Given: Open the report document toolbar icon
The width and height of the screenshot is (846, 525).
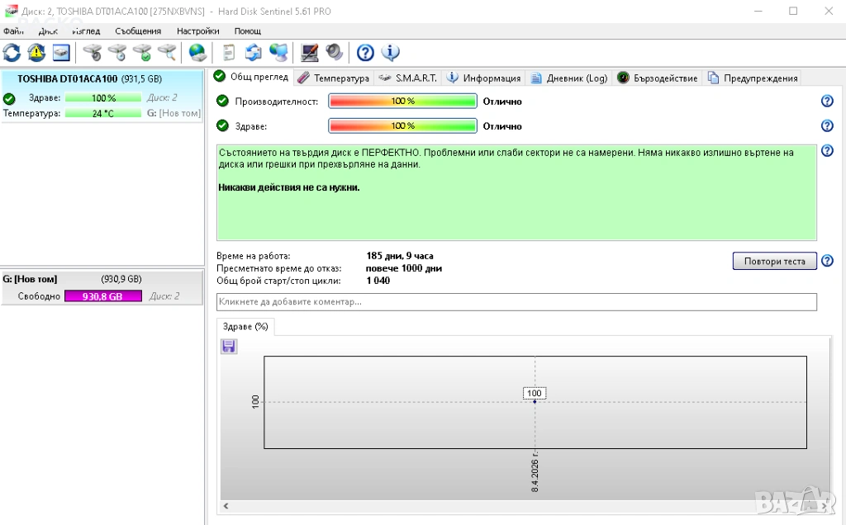Looking at the screenshot, I should (x=229, y=53).
